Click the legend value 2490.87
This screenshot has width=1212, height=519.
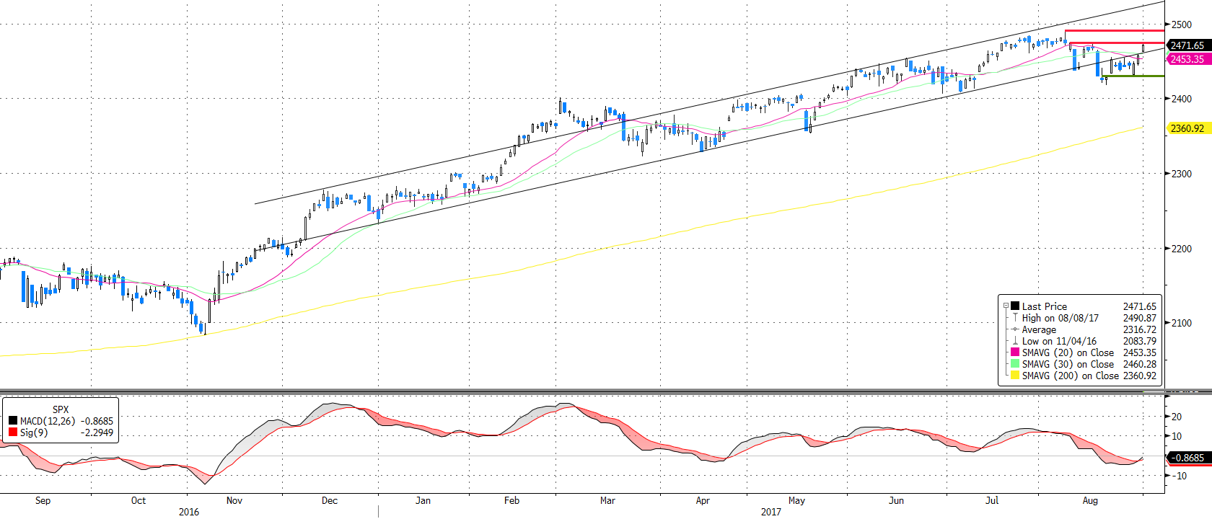click(x=1139, y=318)
